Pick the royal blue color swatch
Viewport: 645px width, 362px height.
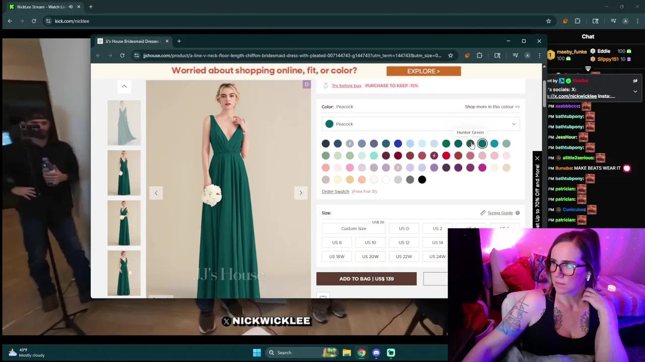point(398,144)
